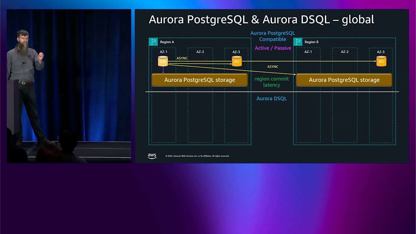Click the ASYNC label inside Region A
Screen dimensions: 416x234
(182, 58)
